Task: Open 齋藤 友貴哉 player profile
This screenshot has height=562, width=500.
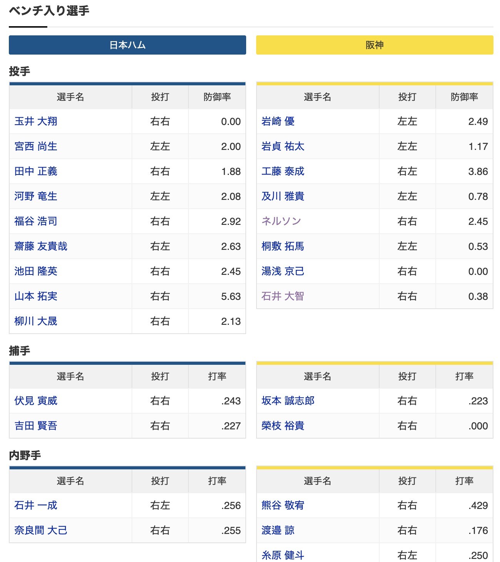Action: pos(41,246)
